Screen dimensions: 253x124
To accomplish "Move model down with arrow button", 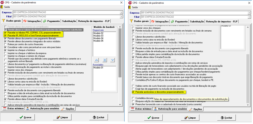I will point(113,60).
